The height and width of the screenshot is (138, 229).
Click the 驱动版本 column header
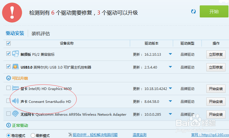coord(152,43)
